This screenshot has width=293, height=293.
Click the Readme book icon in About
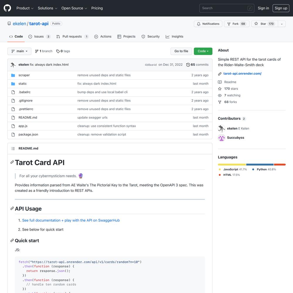click(x=220, y=82)
